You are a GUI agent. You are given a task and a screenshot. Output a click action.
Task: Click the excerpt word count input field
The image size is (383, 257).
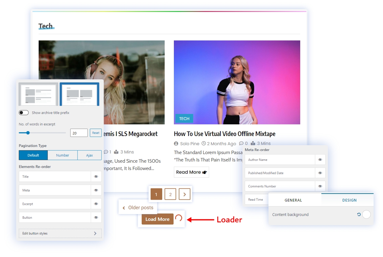(79, 133)
